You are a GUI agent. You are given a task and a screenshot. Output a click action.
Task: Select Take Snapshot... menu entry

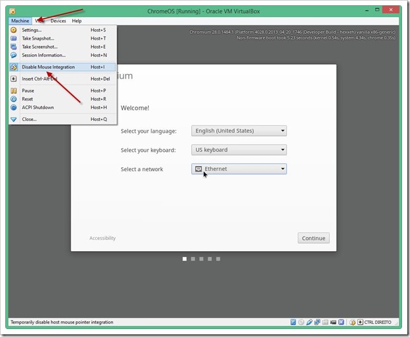click(63, 38)
